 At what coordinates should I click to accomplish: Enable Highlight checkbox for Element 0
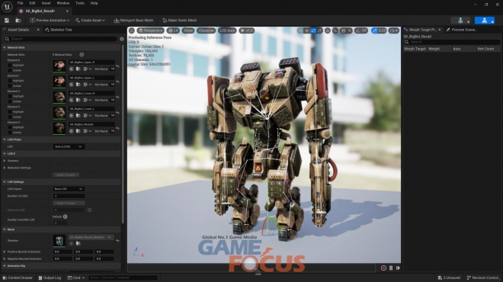coord(10,65)
